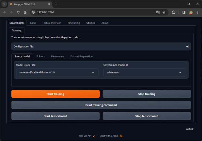
Task: Open the browser extensions puzzle icon
Action: coord(174,12)
